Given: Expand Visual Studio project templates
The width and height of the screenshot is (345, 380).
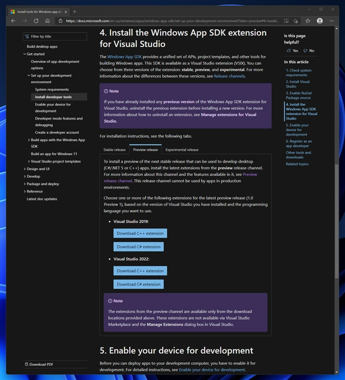Looking at the screenshot, I should [29, 162].
